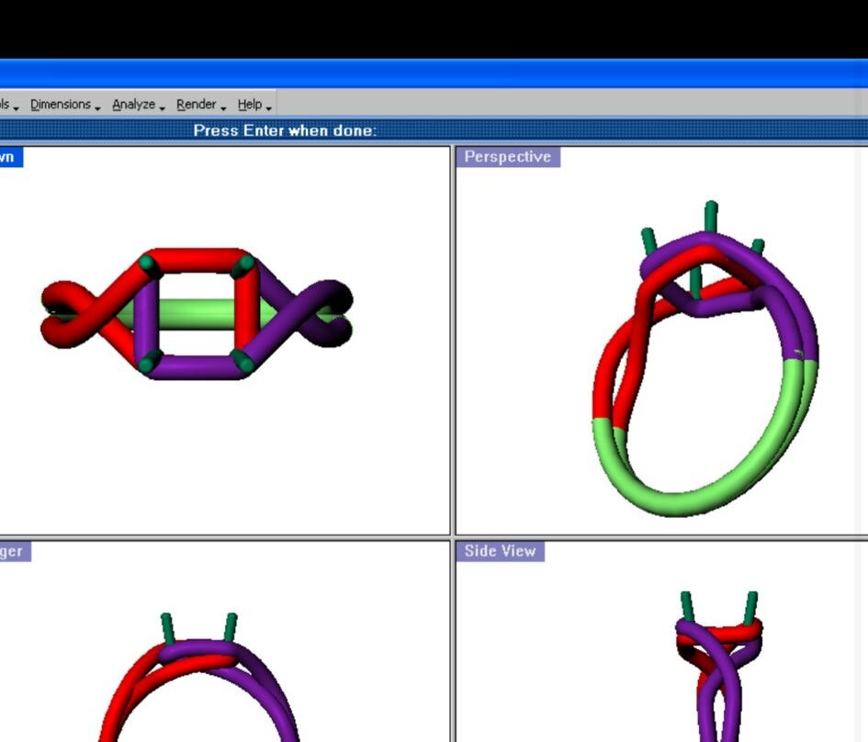Screen dimensions: 868x742
Task: Open the partially visible Tools menu
Action: click(x=7, y=105)
